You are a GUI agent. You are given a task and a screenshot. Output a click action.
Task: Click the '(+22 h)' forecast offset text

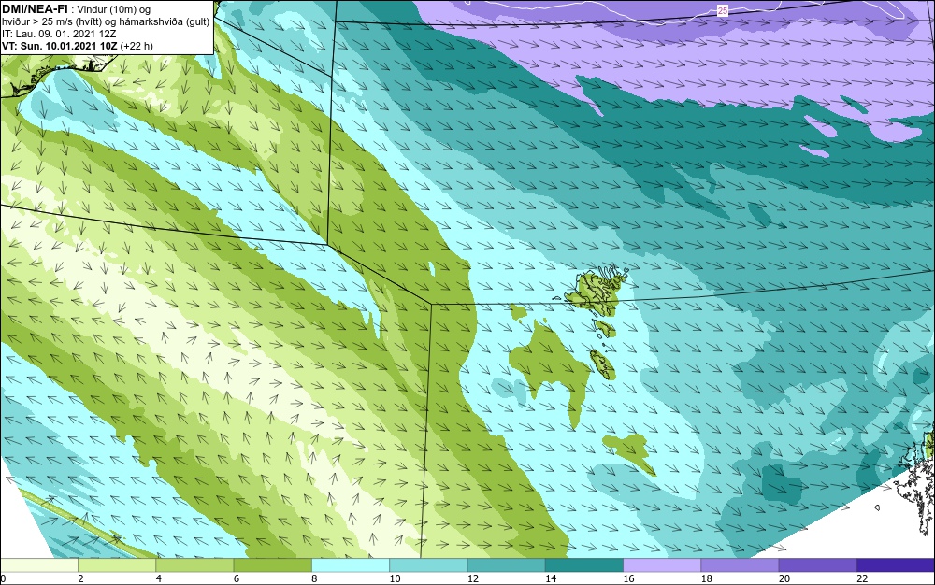pos(137,46)
